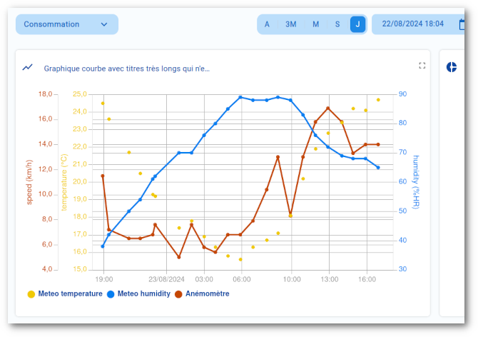Click blue Meteo humidity legend dot

[111, 293]
